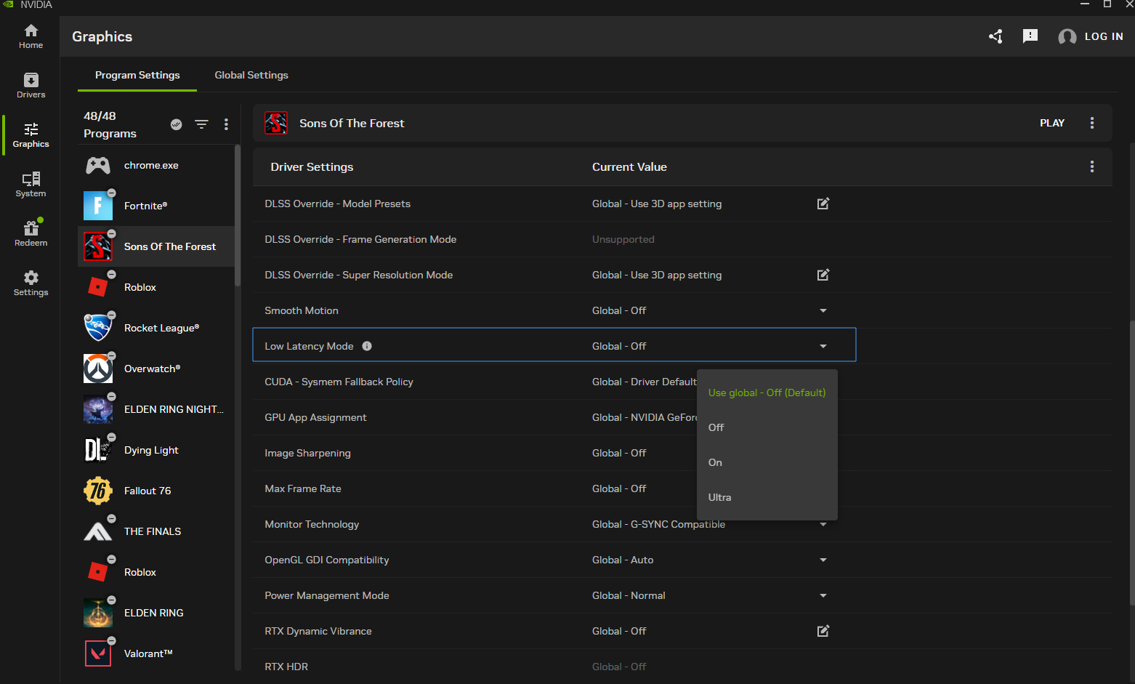
Task: Open the feedback notification icon
Action: (1030, 36)
